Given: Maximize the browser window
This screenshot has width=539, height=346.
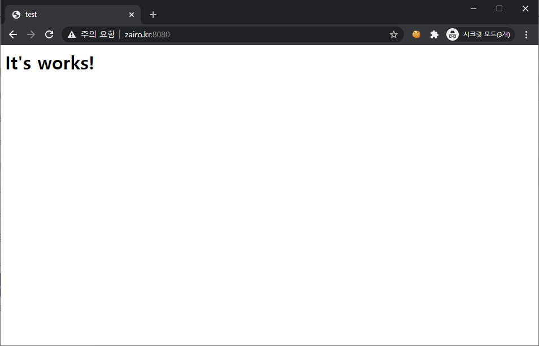Looking at the screenshot, I should (499, 8).
